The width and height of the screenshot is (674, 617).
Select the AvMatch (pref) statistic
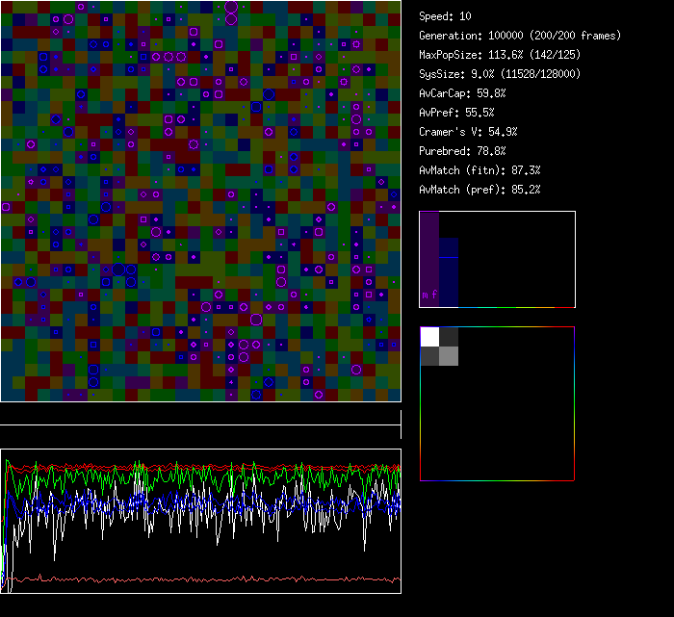tap(480, 190)
